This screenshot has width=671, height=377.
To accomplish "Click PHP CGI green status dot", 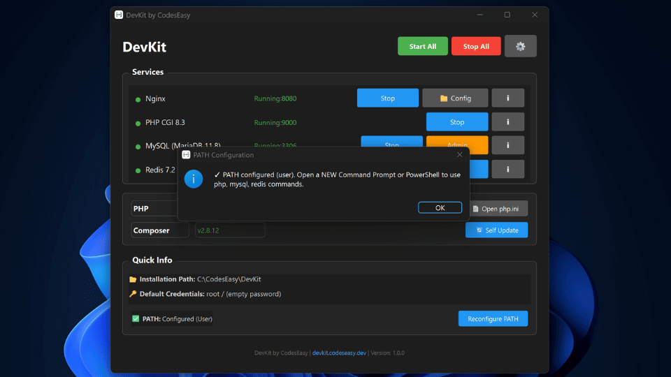I will tap(138, 124).
